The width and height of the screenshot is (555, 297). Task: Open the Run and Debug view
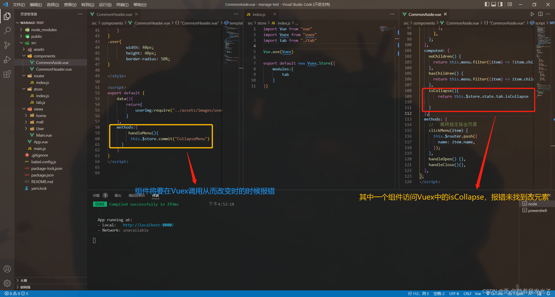(x=7, y=59)
